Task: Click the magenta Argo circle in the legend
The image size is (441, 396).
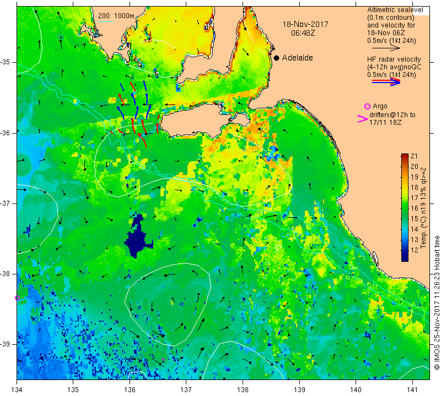Action: tap(367, 106)
